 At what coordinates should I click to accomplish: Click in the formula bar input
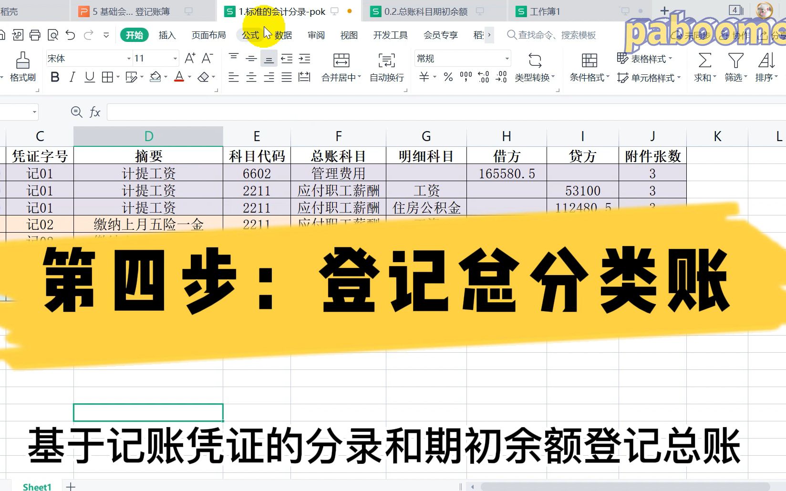(x=446, y=112)
